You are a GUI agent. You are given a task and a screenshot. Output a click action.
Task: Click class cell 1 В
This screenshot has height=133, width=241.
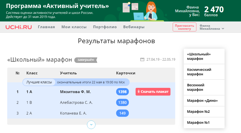point(29,103)
